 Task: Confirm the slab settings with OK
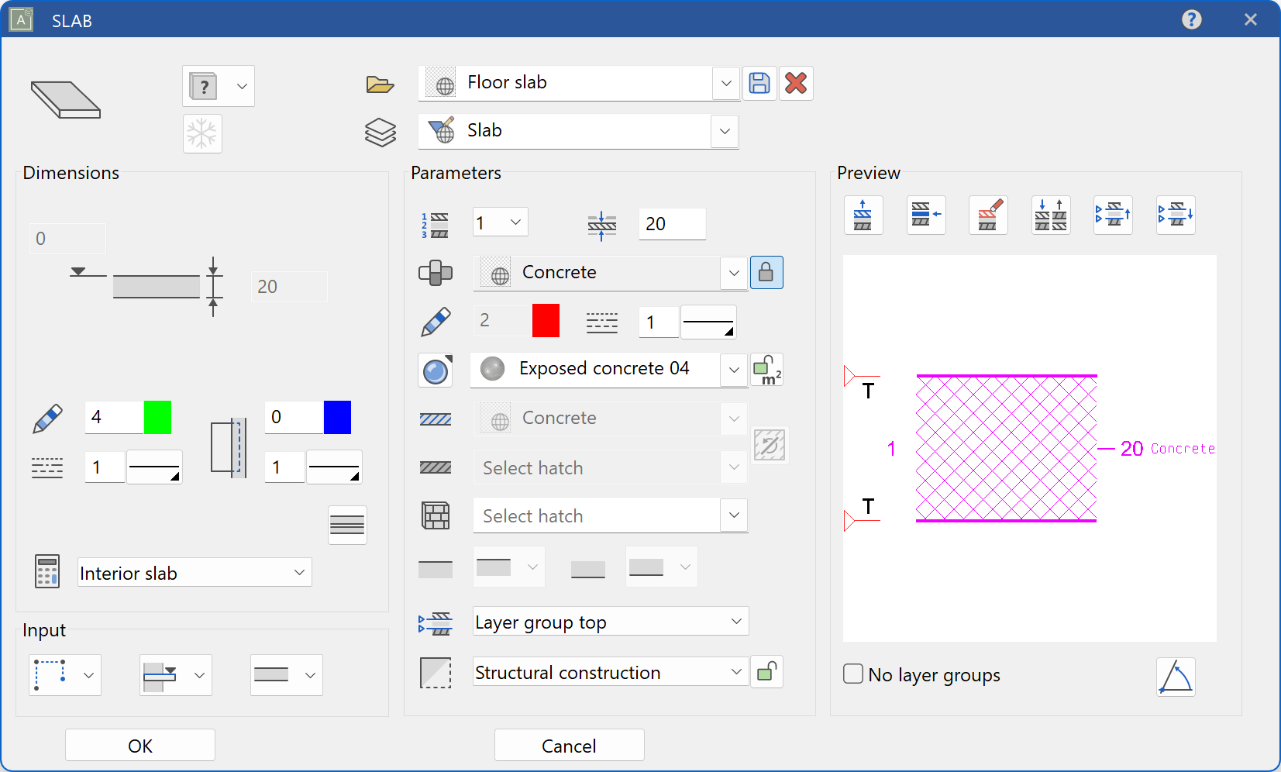pyautogui.click(x=139, y=745)
